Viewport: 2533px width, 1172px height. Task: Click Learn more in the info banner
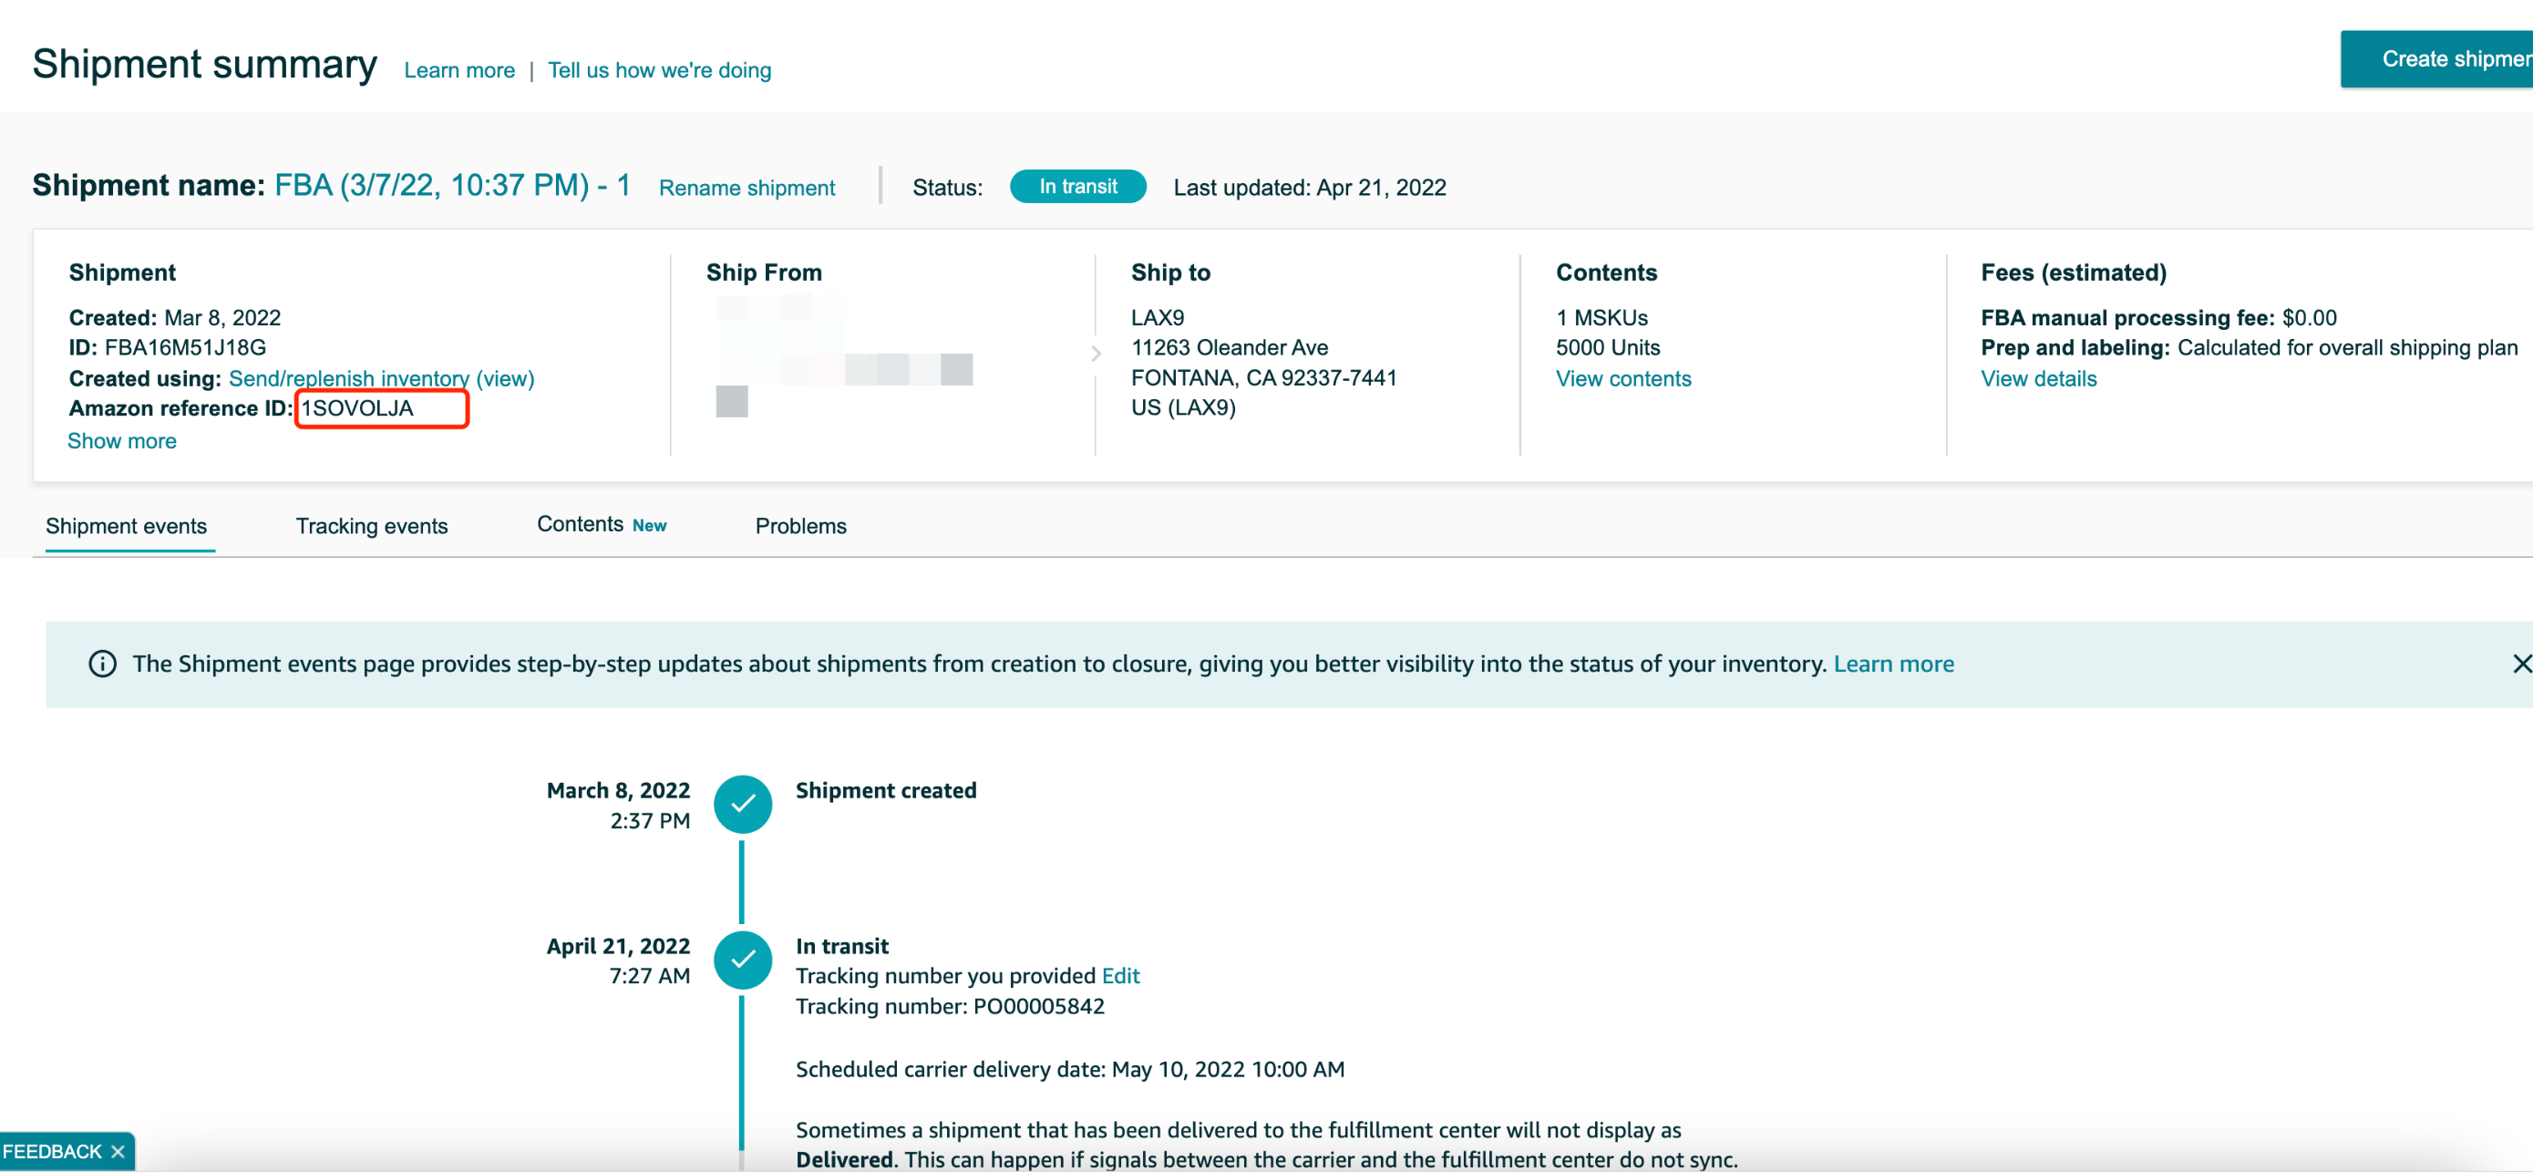(x=1894, y=663)
